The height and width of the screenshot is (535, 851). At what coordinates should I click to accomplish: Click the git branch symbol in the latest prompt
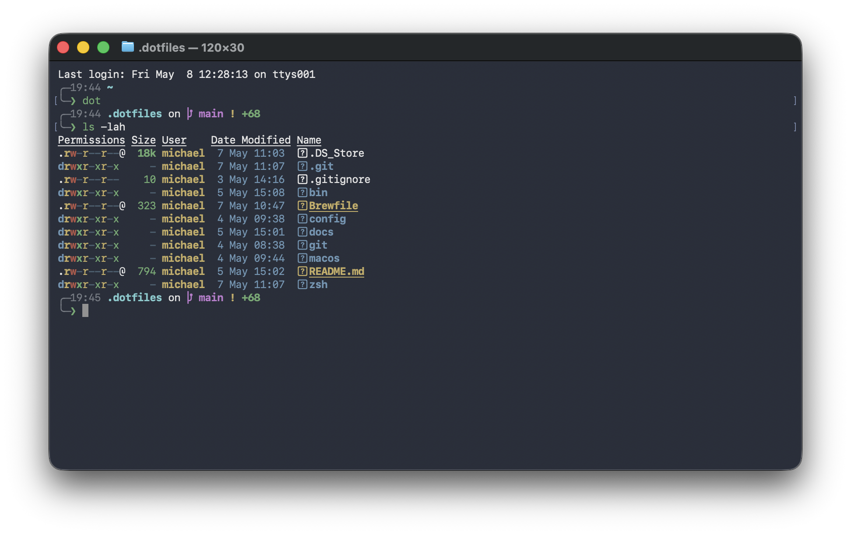click(190, 298)
